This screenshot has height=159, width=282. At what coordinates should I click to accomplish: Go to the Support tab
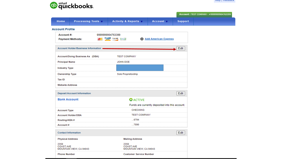point(183,21)
